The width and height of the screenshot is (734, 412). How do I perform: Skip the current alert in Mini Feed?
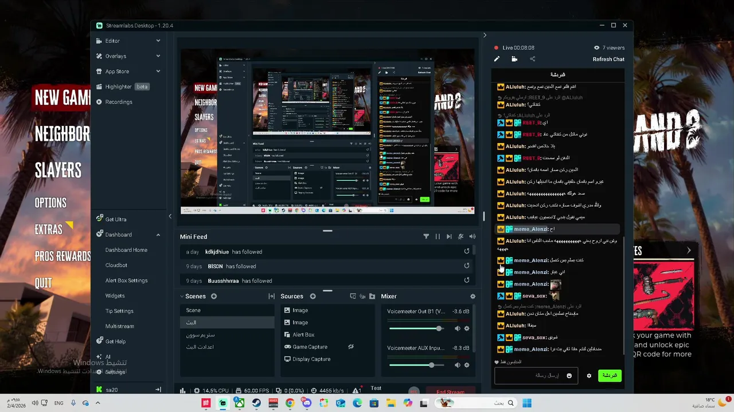tap(449, 236)
